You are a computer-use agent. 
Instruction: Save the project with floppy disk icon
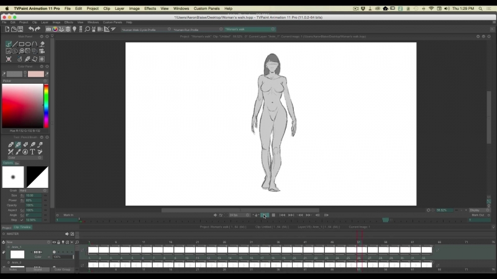click(21, 29)
